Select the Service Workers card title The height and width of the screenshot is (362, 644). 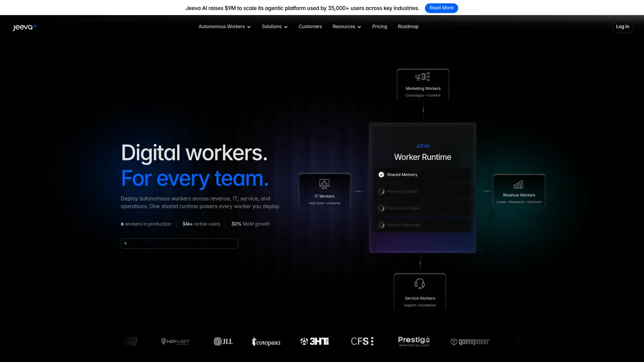(x=420, y=298)
